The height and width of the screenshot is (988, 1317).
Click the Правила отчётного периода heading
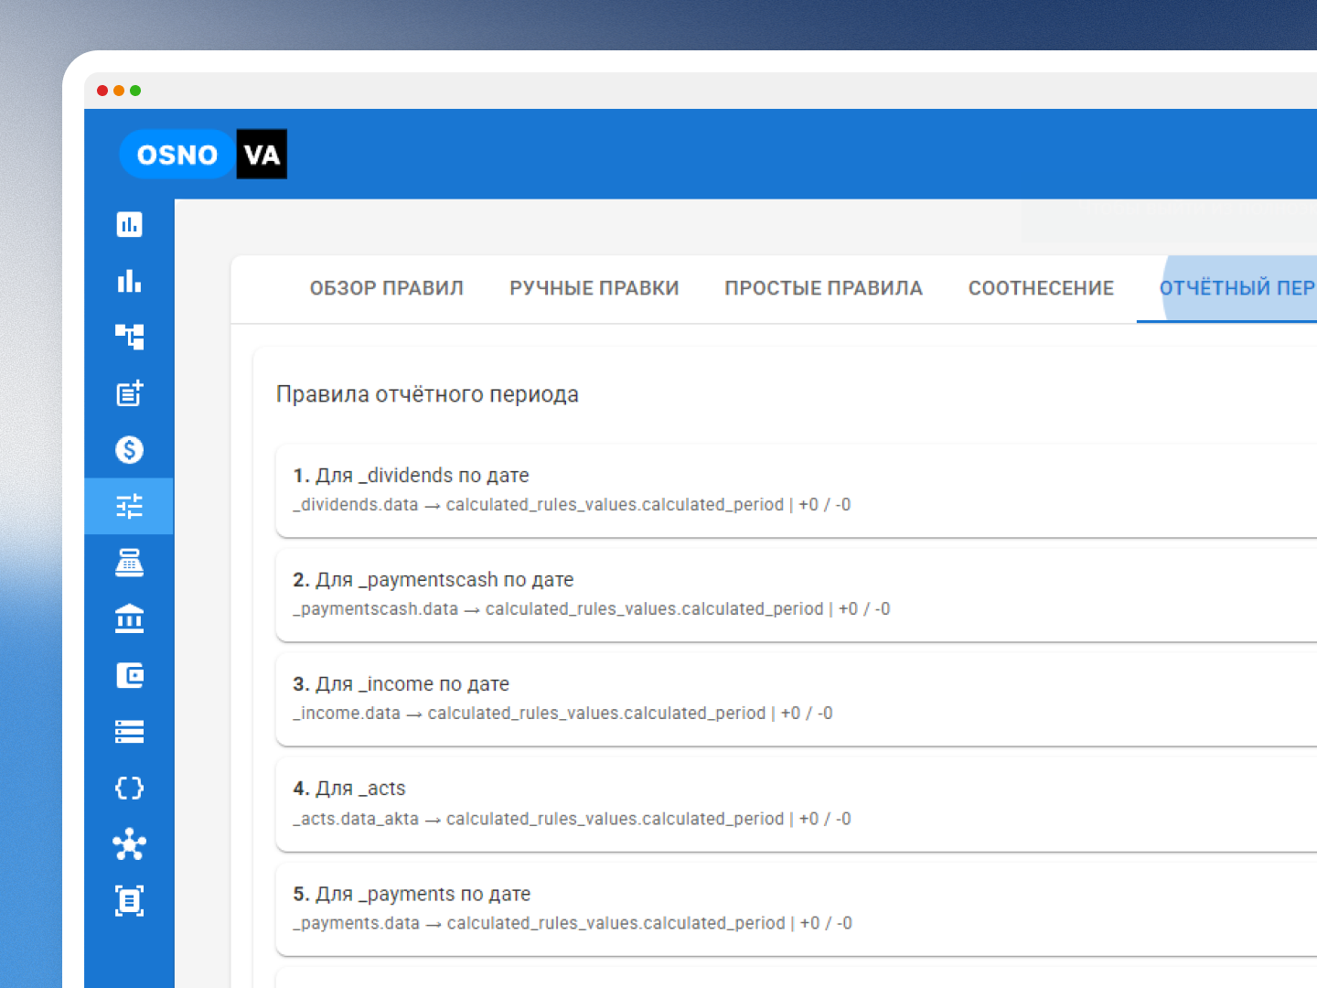coord(427,394)
